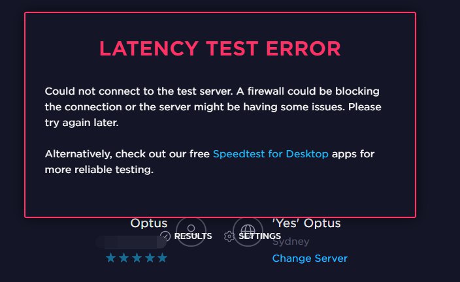
Task: Rate Optus with the third star
Action: [x=137, y=258]
